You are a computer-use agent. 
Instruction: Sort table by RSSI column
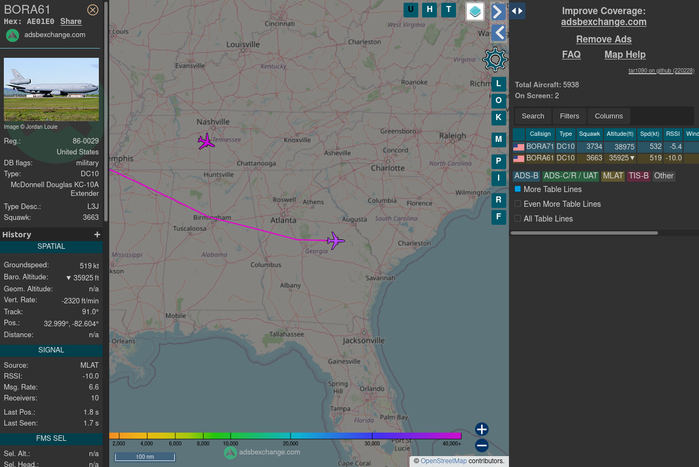coord(673,134)
